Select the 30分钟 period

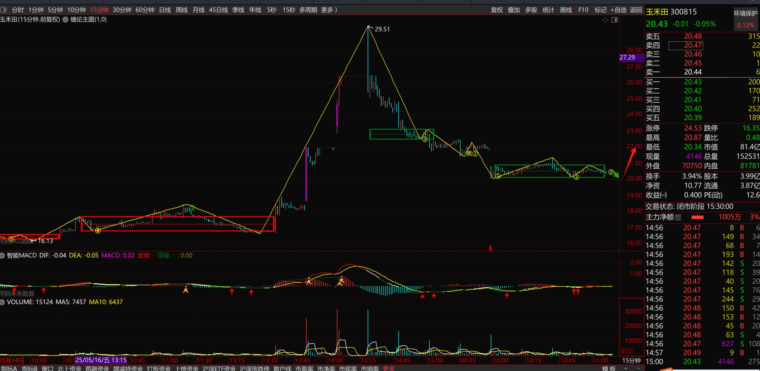[x=122, y=10]
